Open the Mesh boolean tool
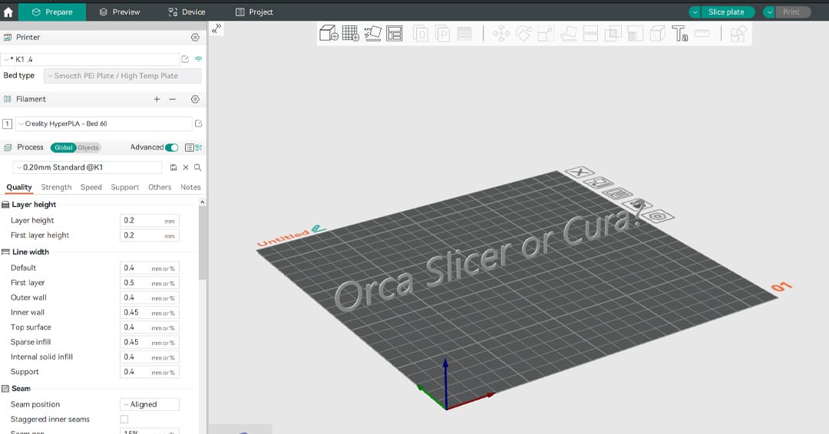The image size is (829, 434). tap(613, 34)
